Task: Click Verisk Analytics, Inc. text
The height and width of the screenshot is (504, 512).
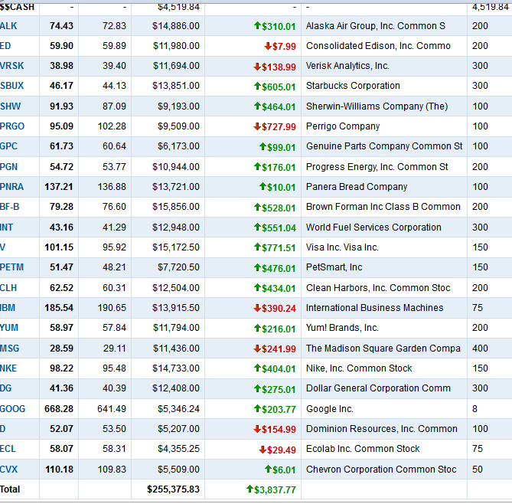Action: click(347, 66)
